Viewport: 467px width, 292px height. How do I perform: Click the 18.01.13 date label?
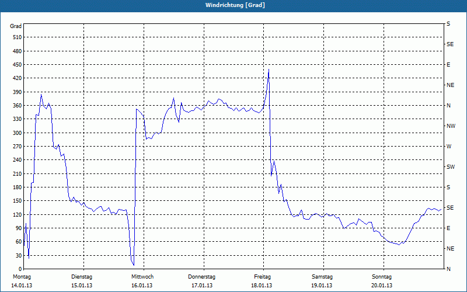262,286
